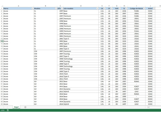Screen dimensions: 161x117
Task: Select the 1.5L cell in row 39
Action: click(x=102, y=104)
